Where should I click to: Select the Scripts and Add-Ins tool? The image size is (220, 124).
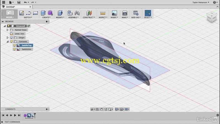tap(136, 13)
